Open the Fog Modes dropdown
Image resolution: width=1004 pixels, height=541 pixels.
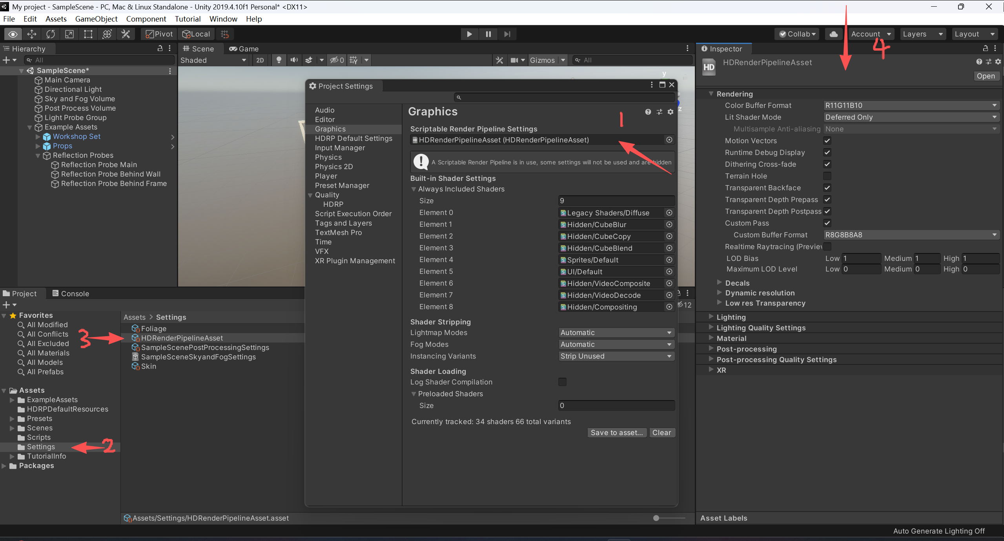616,344
